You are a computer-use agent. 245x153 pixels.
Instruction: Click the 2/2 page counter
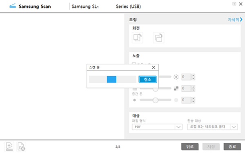(118, 147)
